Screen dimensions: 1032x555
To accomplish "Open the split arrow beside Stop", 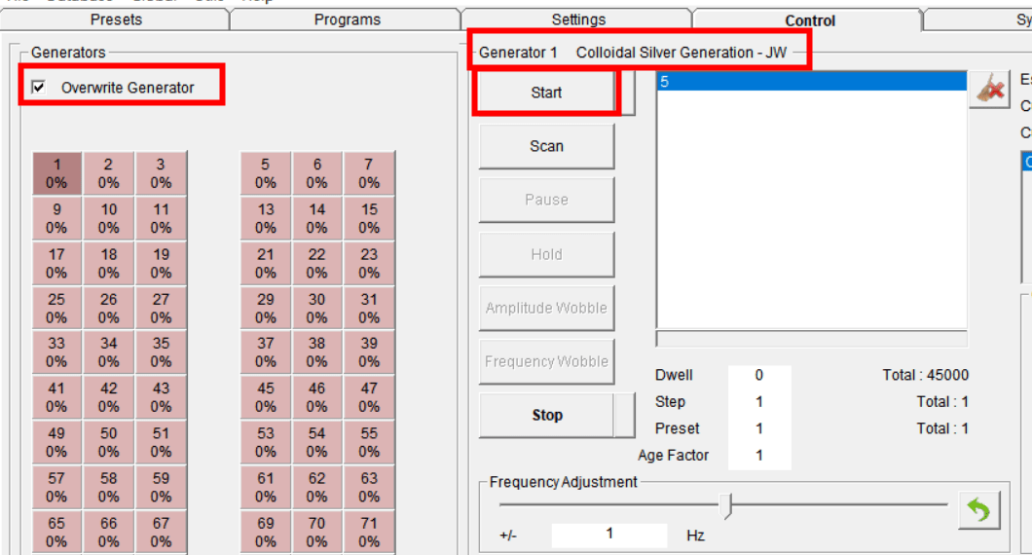I will [624, 416].
